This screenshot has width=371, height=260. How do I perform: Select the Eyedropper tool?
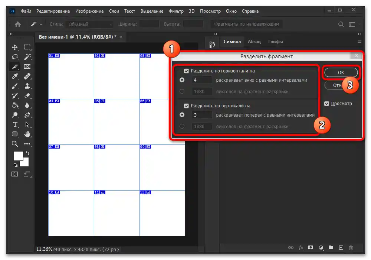pyautogui.click(x=15, y=76)
